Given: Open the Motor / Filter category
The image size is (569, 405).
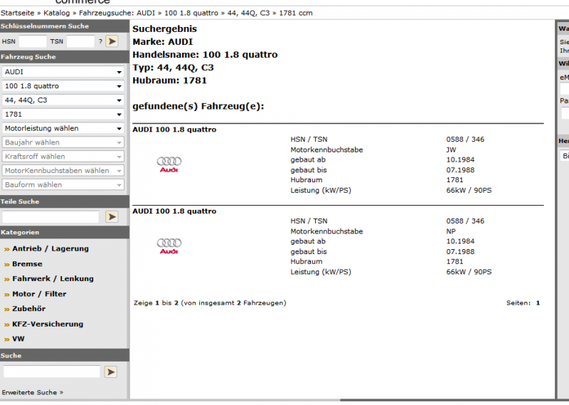Looking at the screenshot, I should coord(39,294).
